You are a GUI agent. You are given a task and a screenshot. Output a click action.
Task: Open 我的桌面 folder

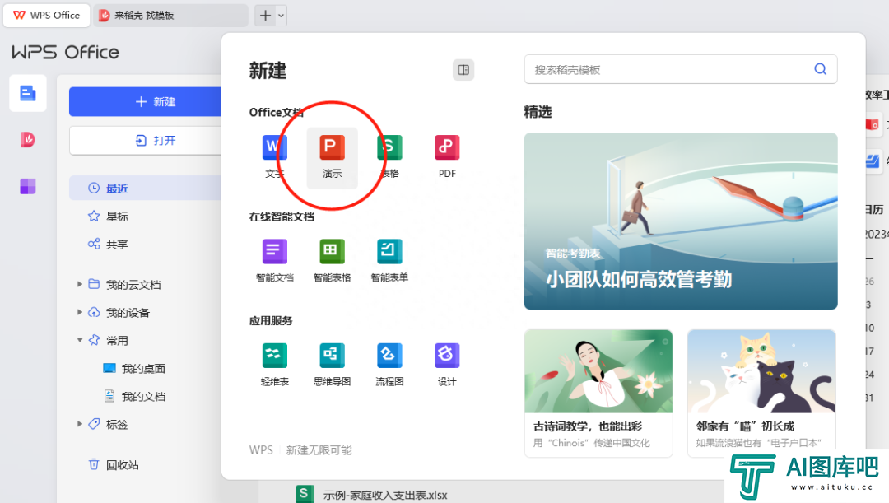(134, 369)
